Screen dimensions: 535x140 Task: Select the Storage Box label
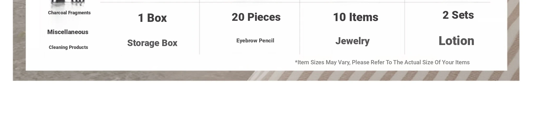pyautogui.click(x=152, y=43)
